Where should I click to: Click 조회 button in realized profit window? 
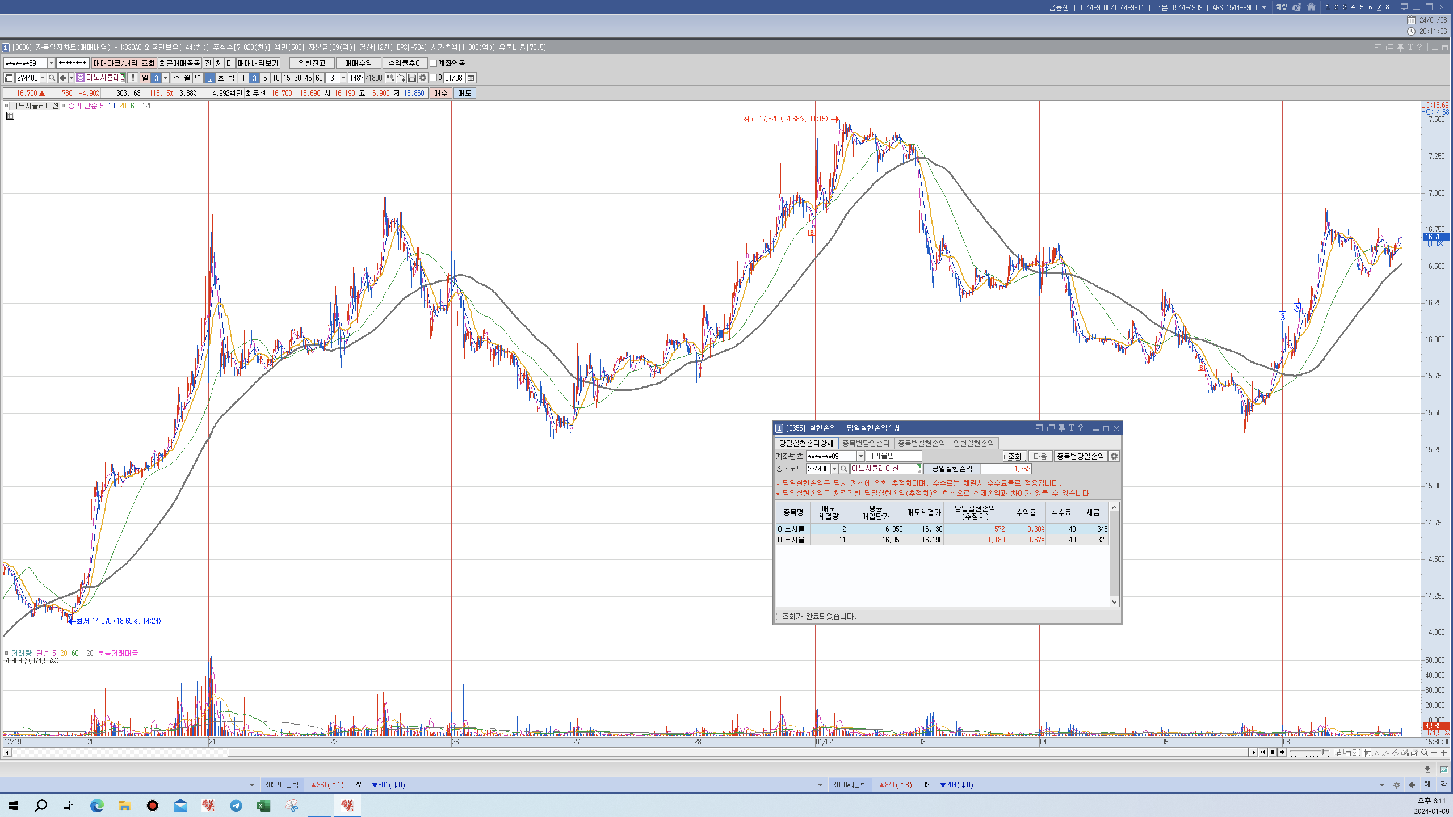point(1014,456)
